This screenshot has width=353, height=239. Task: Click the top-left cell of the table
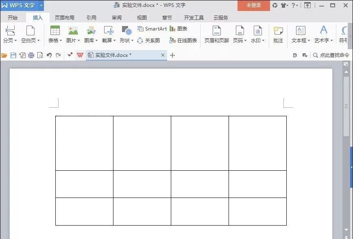pyautogui.click(x=85, y=143)
